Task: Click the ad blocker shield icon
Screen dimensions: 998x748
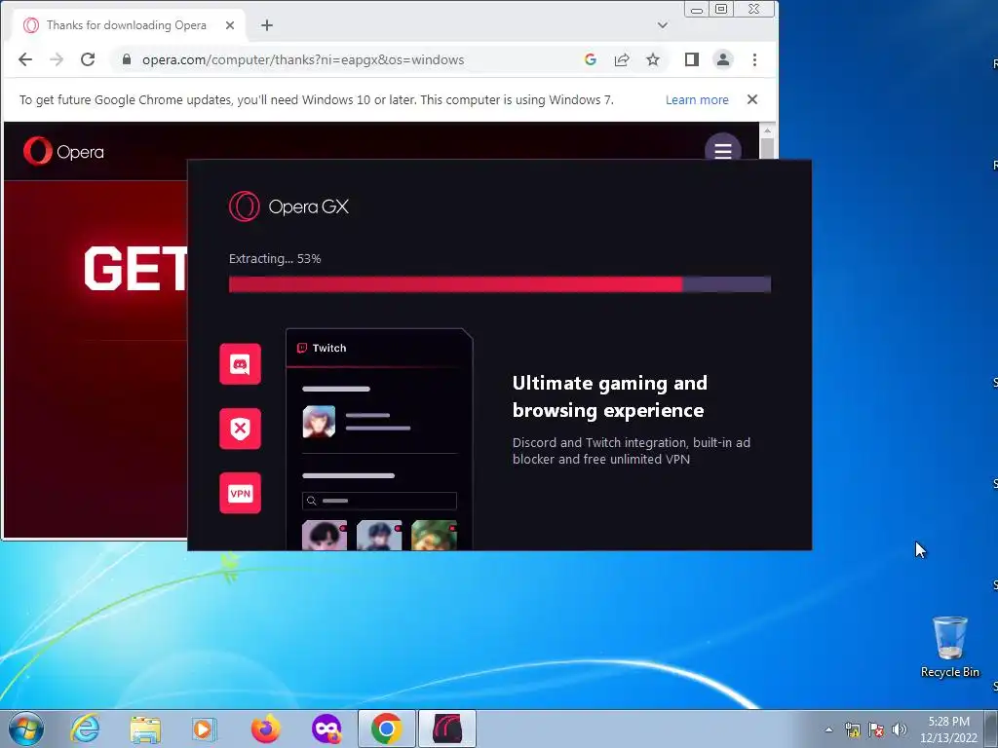Action: click(240, 429)
